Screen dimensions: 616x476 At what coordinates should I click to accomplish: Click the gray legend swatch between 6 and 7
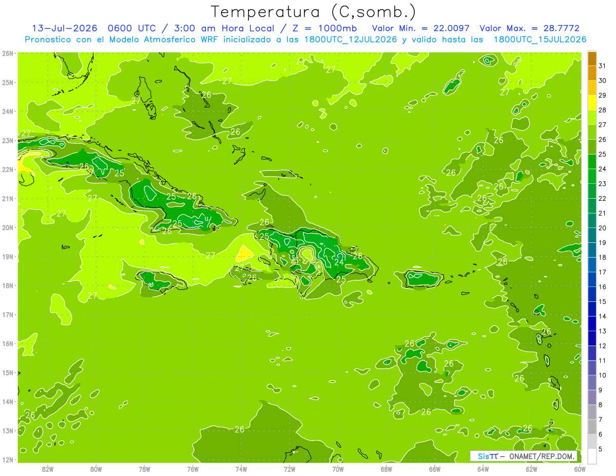click(x=592, y=427)
